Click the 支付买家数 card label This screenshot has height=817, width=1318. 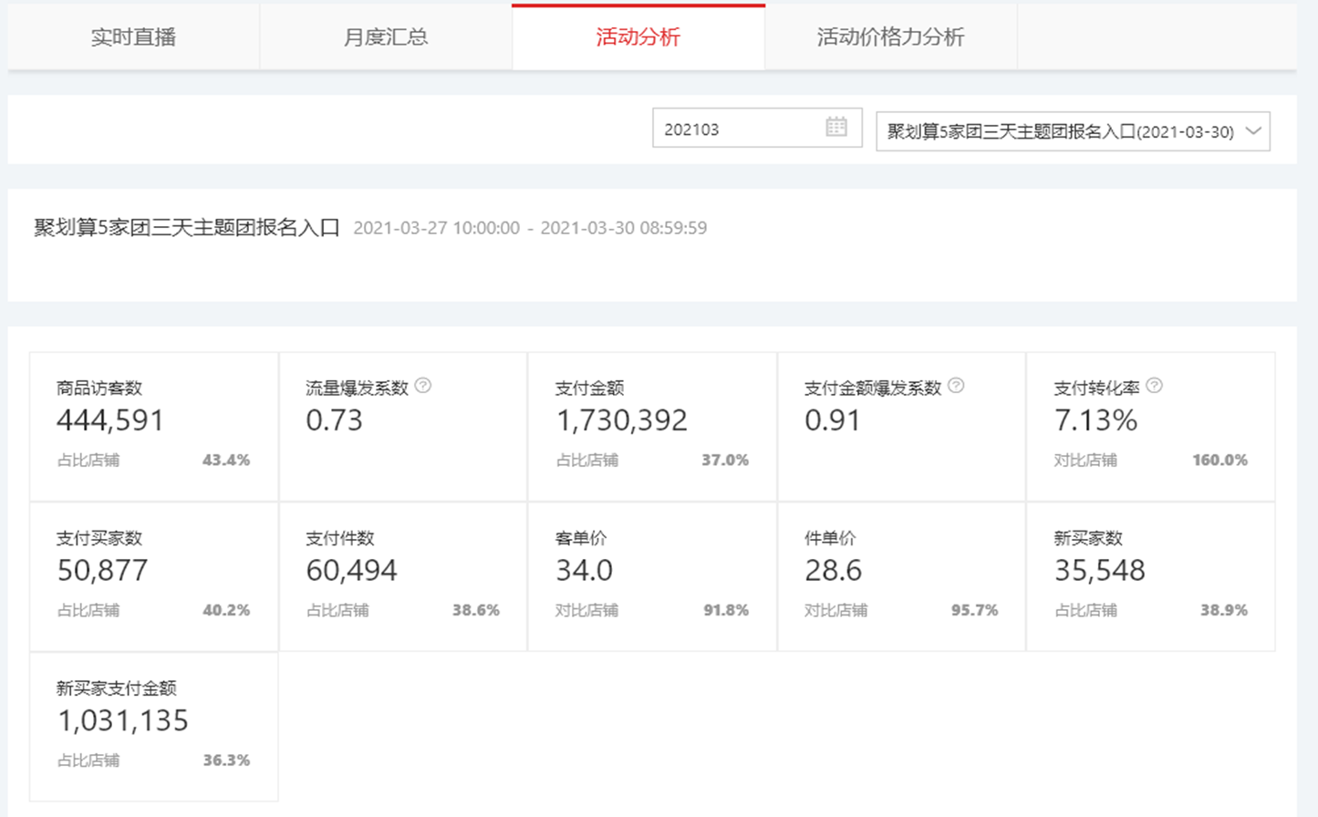(99, 539)
